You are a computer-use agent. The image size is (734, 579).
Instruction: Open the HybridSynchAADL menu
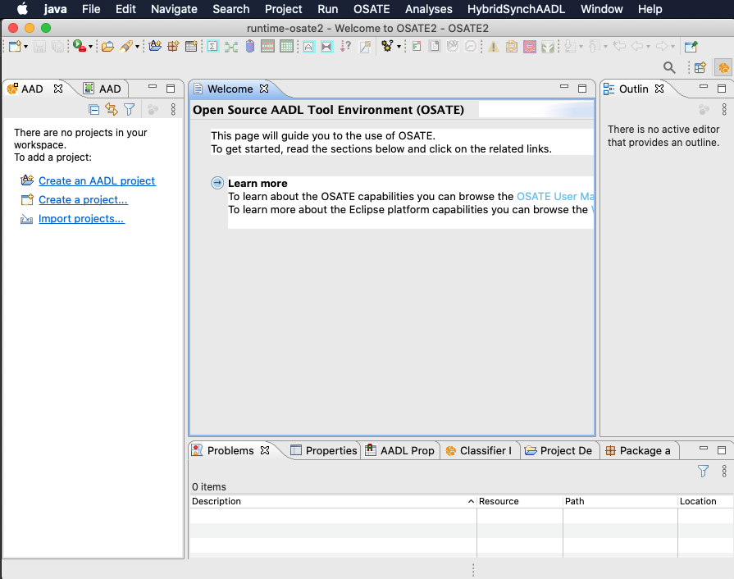517,9
